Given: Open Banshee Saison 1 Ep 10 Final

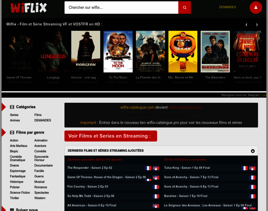Looking at the screenshot, I should (186, 196).
